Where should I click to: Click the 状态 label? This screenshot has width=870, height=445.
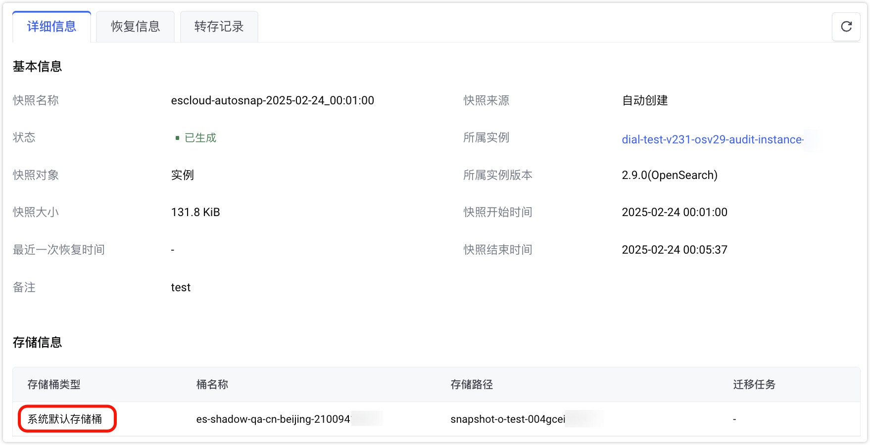coord(24,137)
